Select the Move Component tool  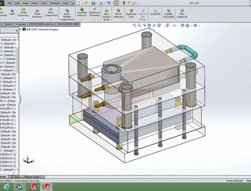pos(51,12)
